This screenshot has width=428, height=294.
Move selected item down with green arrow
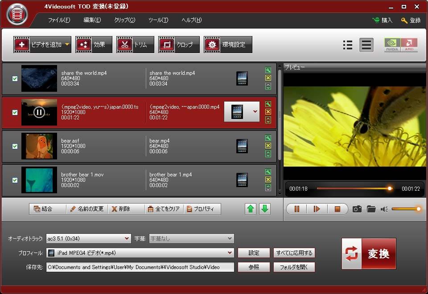click(x=265, y=209)
